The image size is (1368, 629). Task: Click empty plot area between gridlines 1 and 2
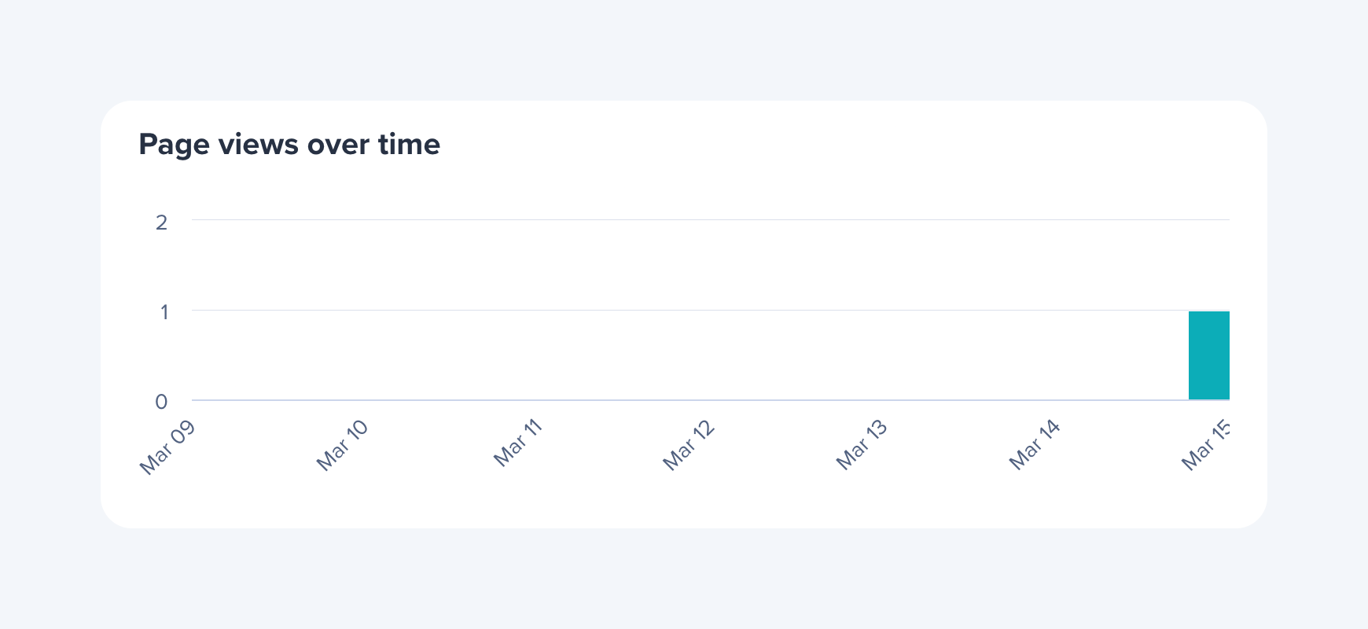tap(708, 264)
